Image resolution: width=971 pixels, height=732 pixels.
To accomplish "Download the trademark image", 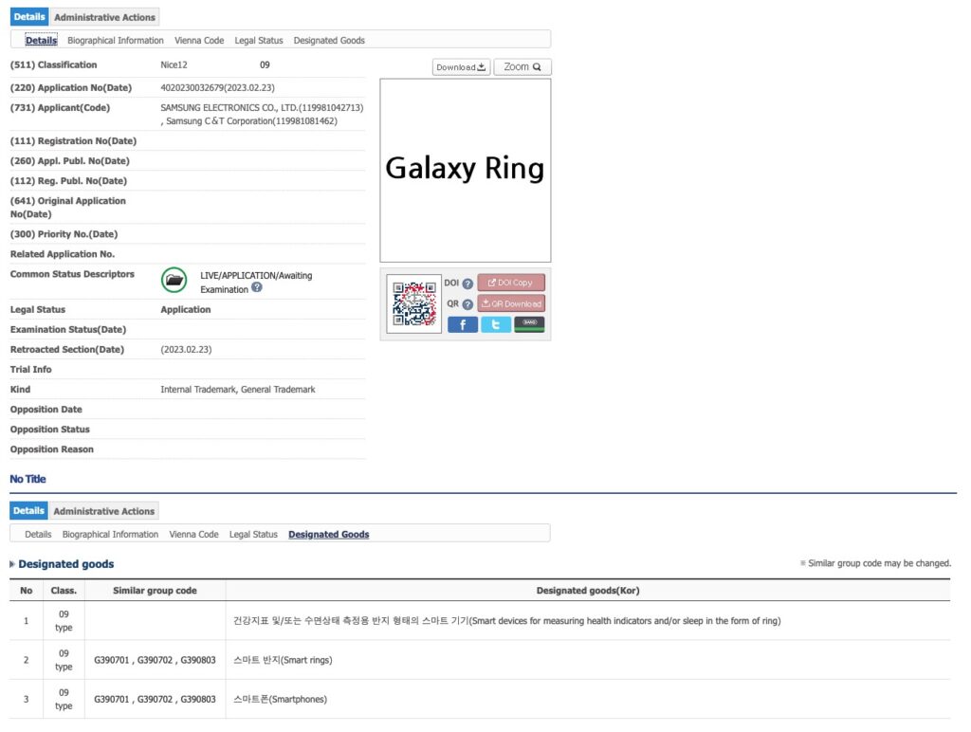I will 462,67.
